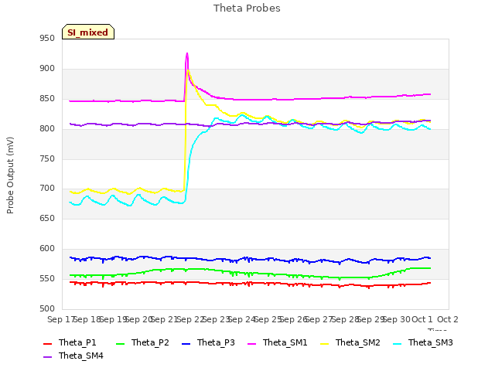Select the Theta_P1 legend entry
495x371 pixels.
point(70,342)
